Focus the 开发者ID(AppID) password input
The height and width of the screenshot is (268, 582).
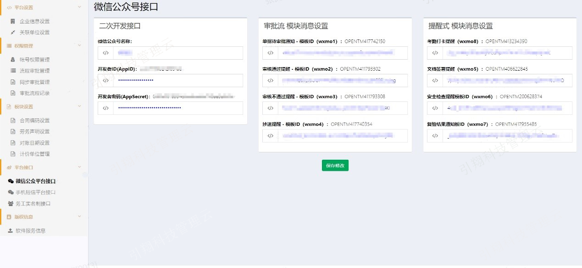click(178, 80)
